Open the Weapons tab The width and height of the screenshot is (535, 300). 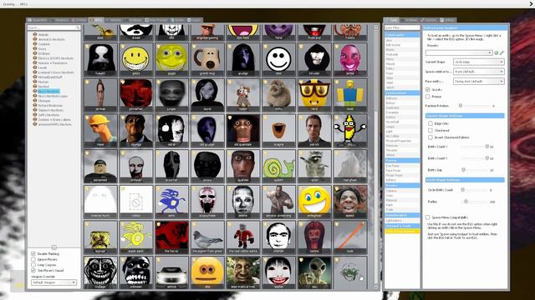tap(59, 20)
